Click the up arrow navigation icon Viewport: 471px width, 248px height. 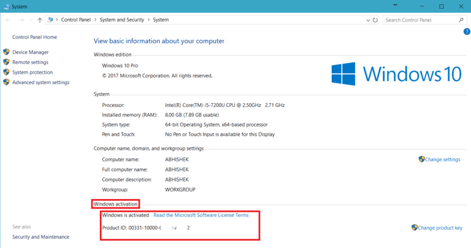click(39, 20)
